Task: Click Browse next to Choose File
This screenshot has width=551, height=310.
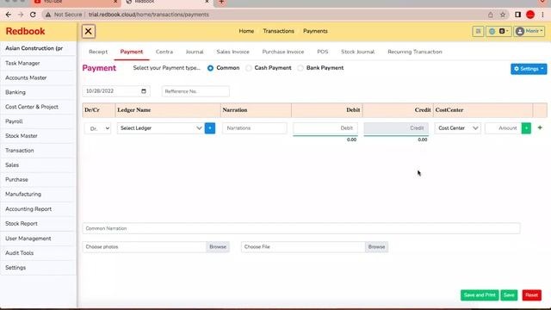Action: pyautogui.click(x=376, y=247)
